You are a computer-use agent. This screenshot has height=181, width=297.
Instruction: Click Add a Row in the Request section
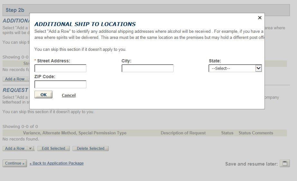pyautogui.click(x=15, y=149)
